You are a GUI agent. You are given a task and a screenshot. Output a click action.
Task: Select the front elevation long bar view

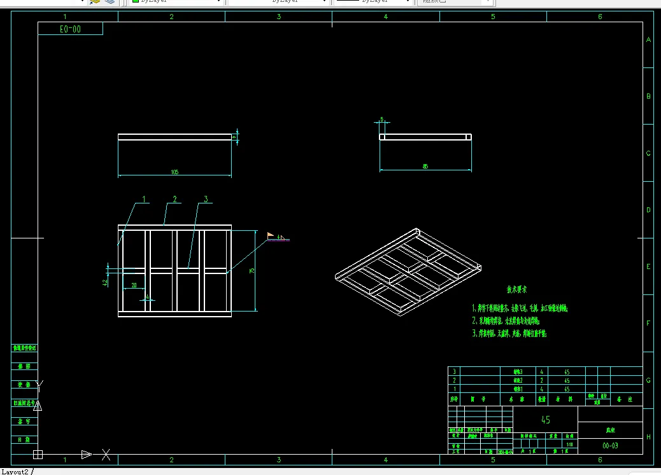(x=174, y=137)
